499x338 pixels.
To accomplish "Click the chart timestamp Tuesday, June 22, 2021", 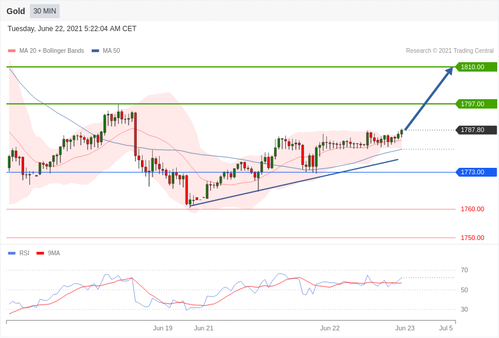I will (x=72, y=29).
